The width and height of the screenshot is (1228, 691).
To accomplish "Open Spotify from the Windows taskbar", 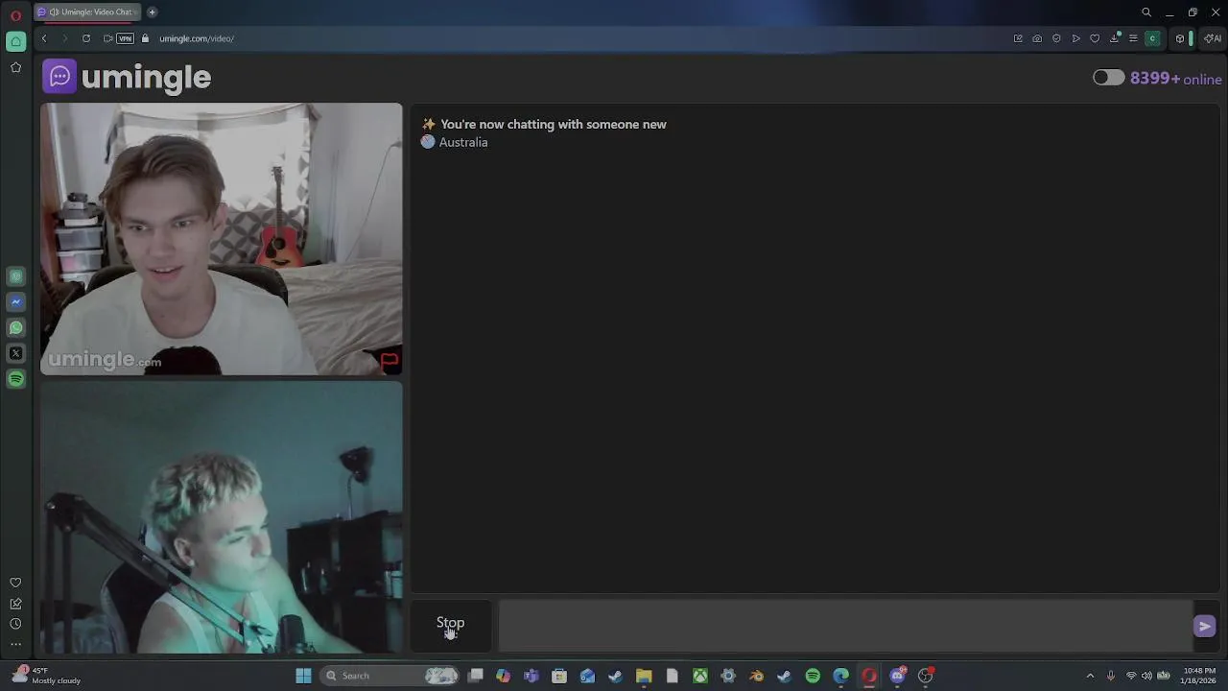I will pyautogui.click(x=813, y=676).
